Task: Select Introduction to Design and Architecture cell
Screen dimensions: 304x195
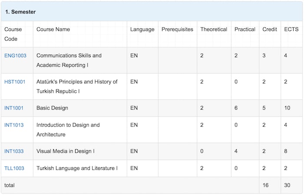Action: click(x=80, y=130)
